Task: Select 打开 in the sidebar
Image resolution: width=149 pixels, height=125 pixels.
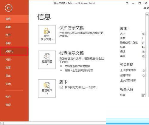Action: pos(14,35)
